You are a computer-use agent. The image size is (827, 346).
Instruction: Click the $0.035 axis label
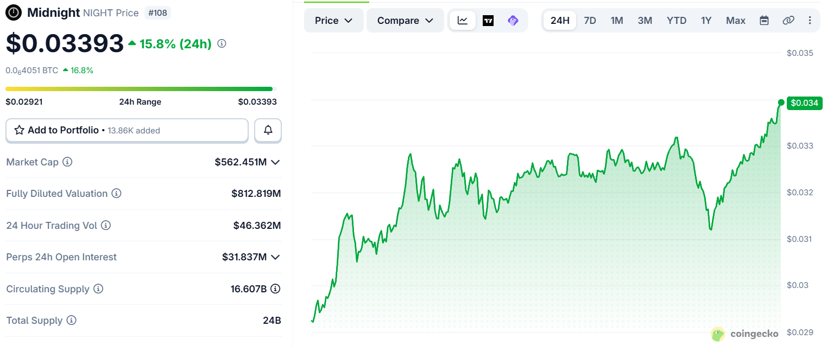[800, 53]
